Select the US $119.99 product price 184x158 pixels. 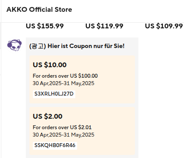click(x=104, y=26)
